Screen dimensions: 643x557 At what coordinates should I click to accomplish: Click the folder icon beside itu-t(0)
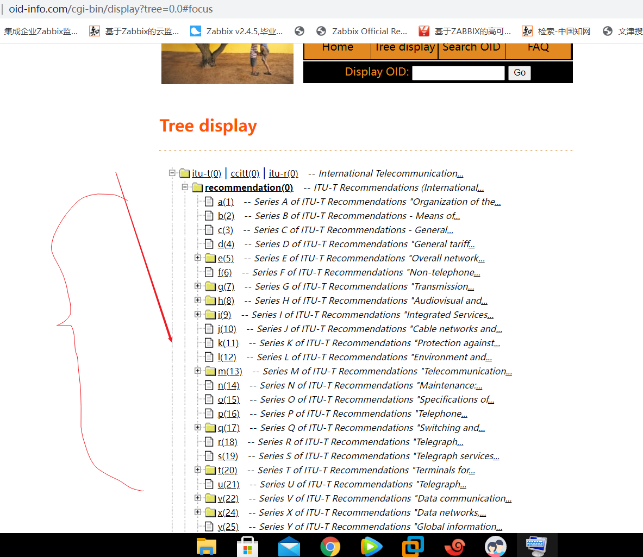point(185,173)
